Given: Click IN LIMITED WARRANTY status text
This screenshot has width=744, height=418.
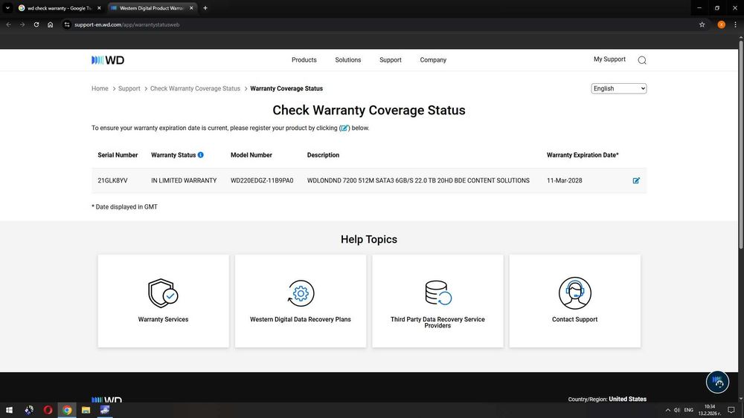Looking at the screenshot, I should [184, 180].
